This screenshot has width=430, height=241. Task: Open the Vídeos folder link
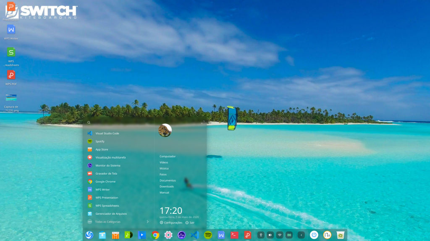point(164,162)
